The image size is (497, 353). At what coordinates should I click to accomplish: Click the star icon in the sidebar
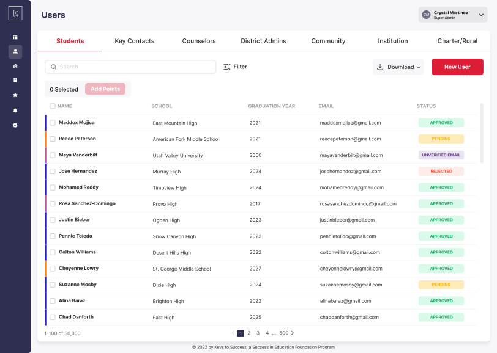[x=15, y=95]
